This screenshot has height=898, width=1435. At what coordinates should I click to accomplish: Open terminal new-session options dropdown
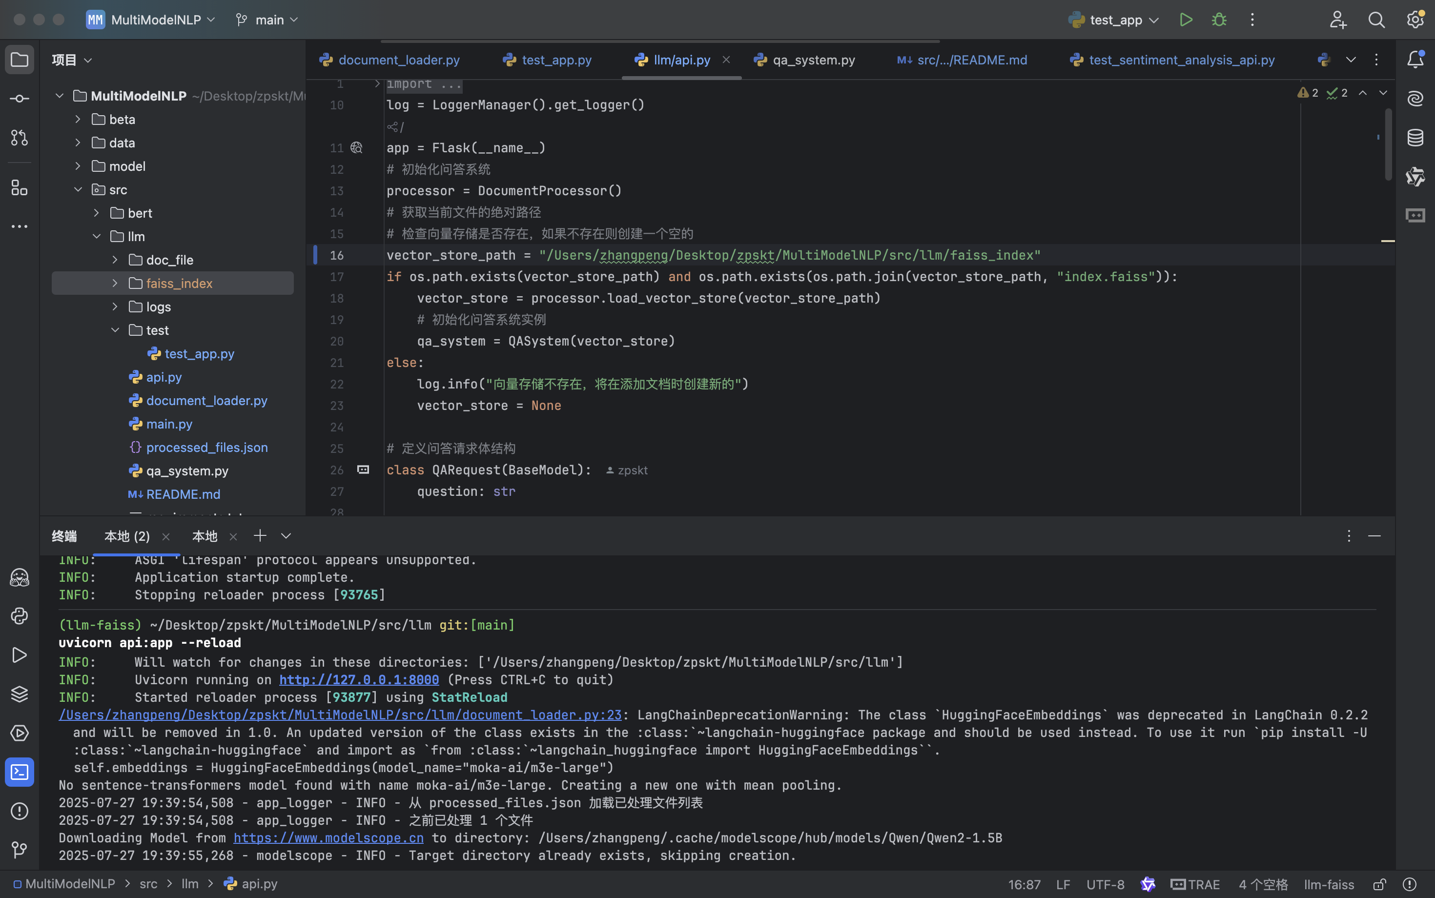(x=287, y=536)
